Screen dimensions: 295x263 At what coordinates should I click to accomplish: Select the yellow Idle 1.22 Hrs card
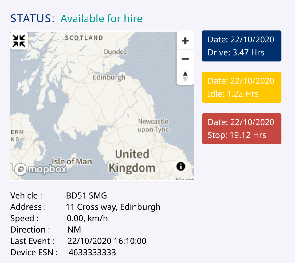pos(242,87)
